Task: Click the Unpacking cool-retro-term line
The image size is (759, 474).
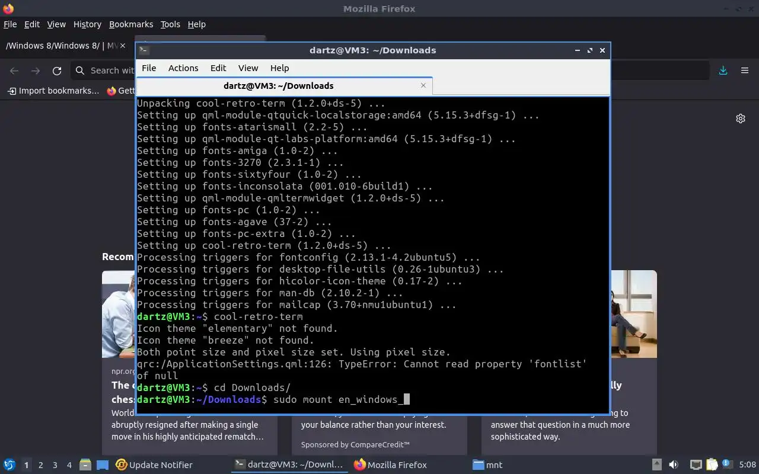Action: [x=261, y=103]
